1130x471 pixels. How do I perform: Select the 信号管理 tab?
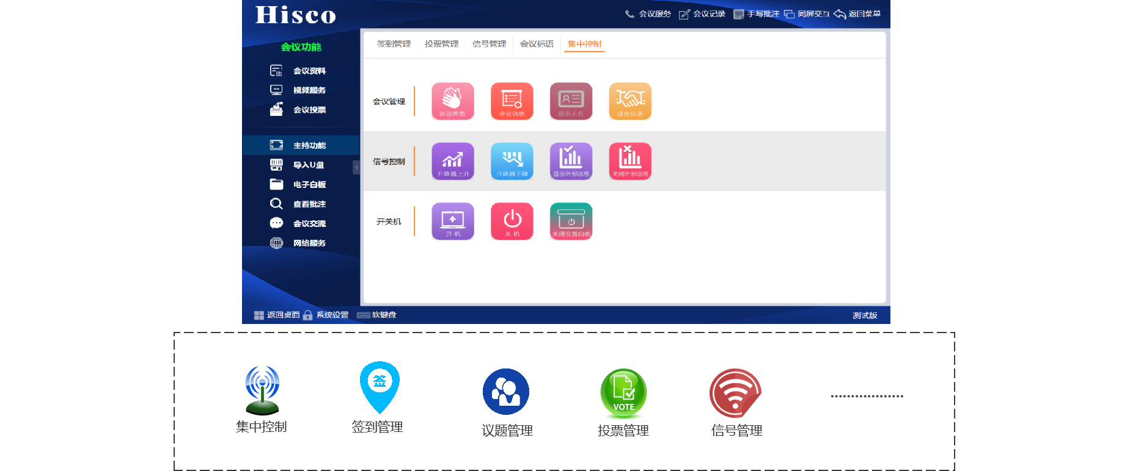pyautogui.click(x=489, y=44)
